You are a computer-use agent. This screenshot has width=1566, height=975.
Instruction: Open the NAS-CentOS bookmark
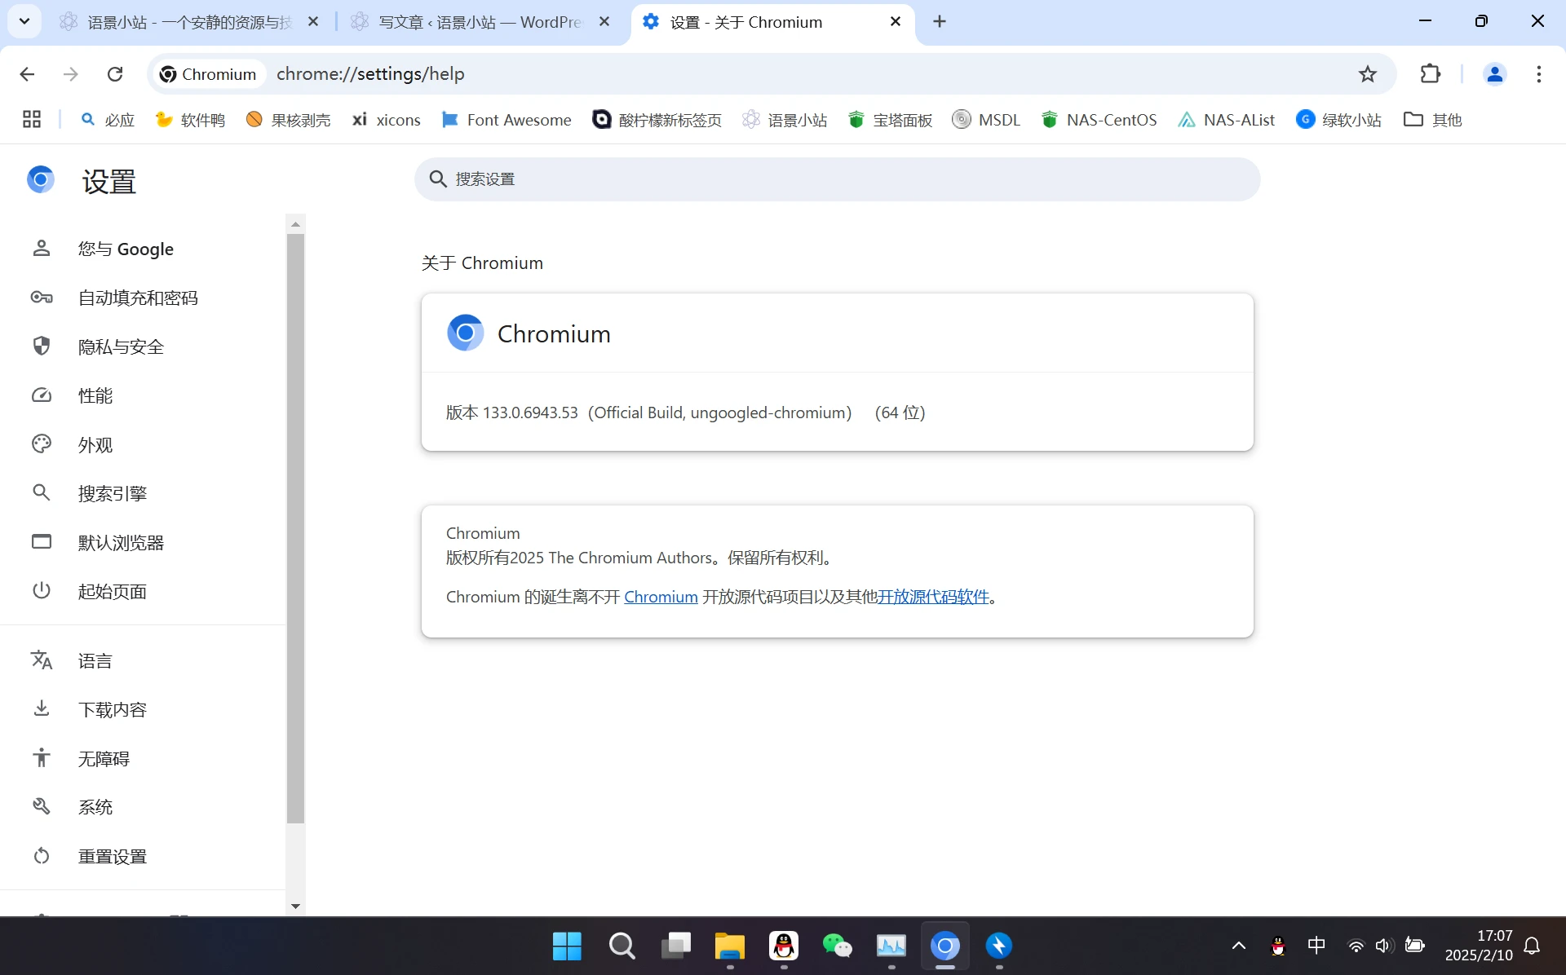(x=1099, y=120)
